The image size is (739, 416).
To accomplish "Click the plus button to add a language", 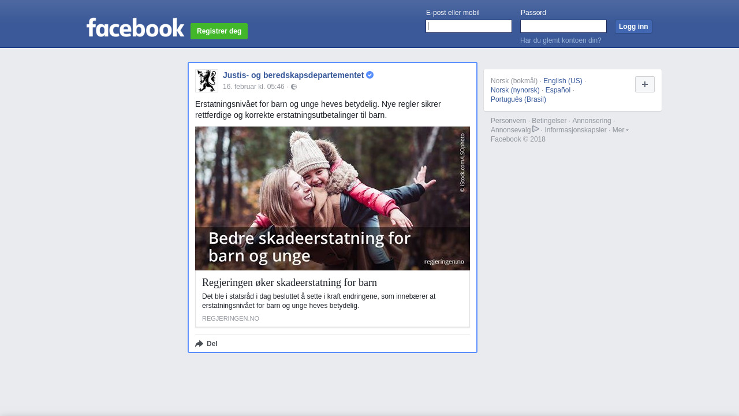I will (645, 84).
